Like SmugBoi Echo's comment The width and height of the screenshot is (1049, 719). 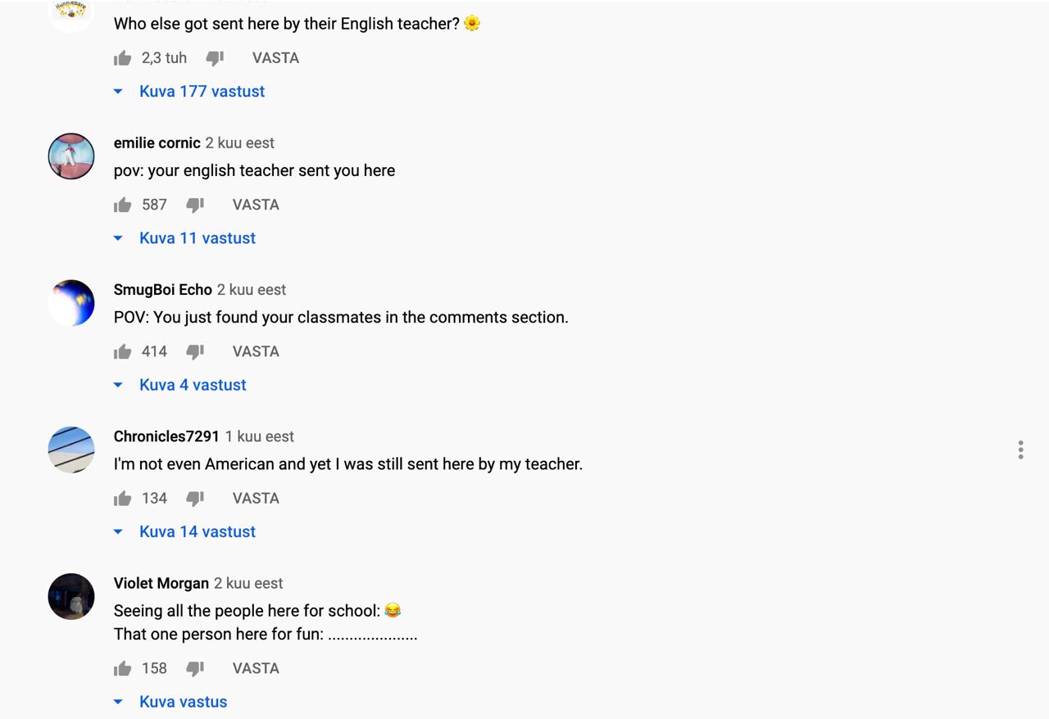123,351
